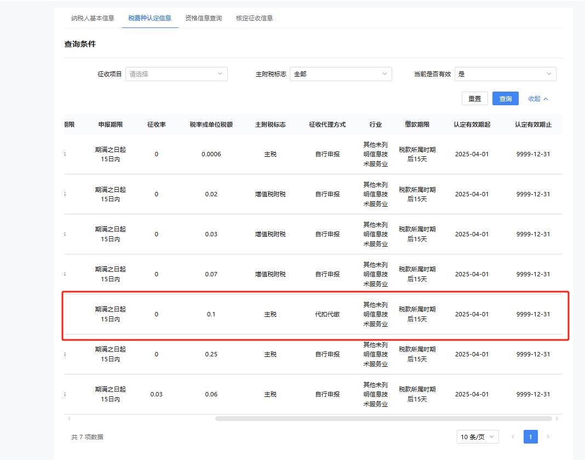Click the 征收率 column header
The image size is (585, 460).
pos(156,124)
